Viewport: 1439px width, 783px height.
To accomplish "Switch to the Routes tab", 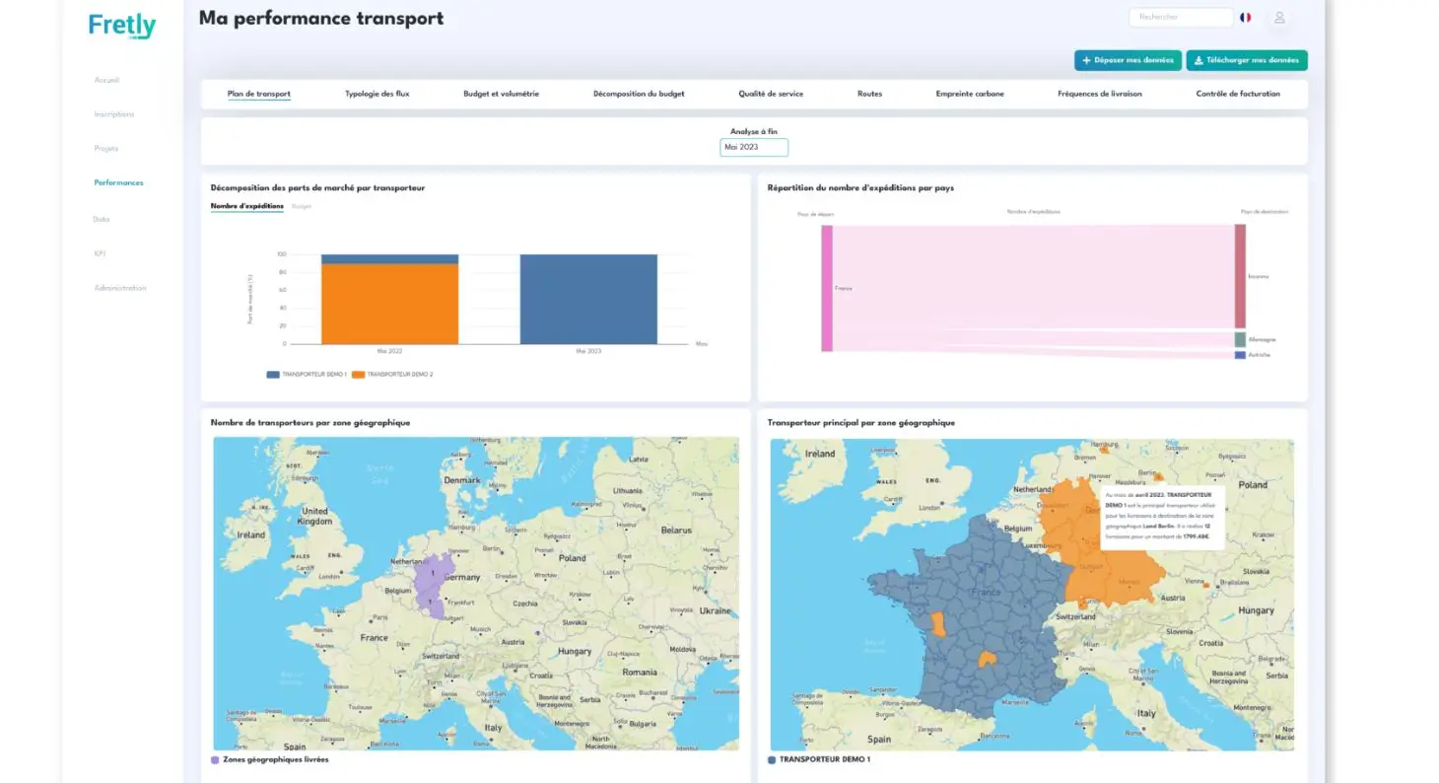I will 869,94.
